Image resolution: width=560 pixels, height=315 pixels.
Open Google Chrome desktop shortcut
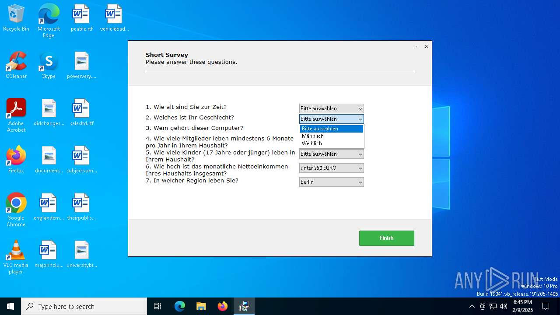[x=16, y=210]
